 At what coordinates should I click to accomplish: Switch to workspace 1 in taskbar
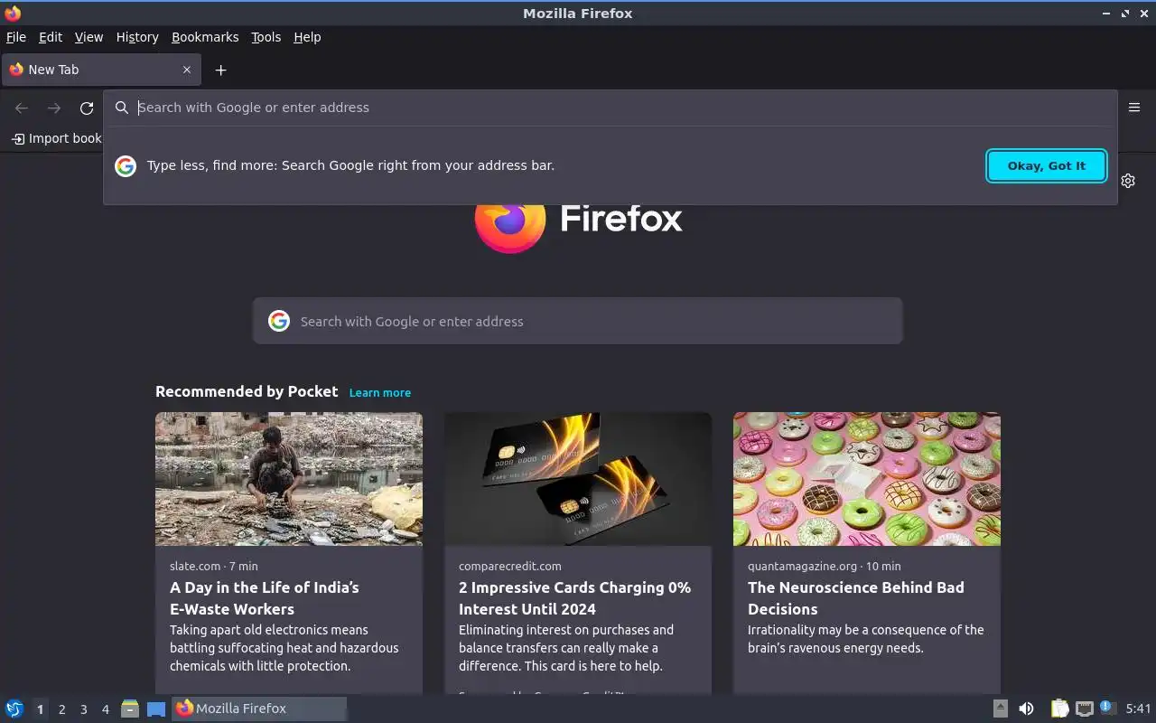(x=40, y=709)
